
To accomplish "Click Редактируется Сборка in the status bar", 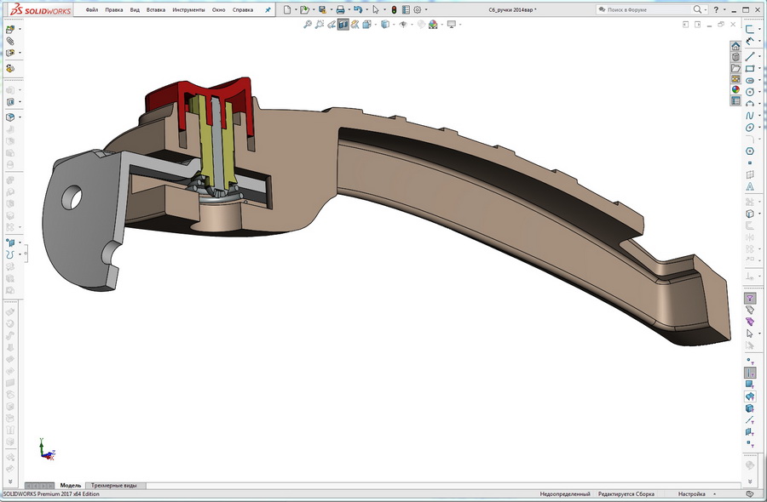I will 626,493.
